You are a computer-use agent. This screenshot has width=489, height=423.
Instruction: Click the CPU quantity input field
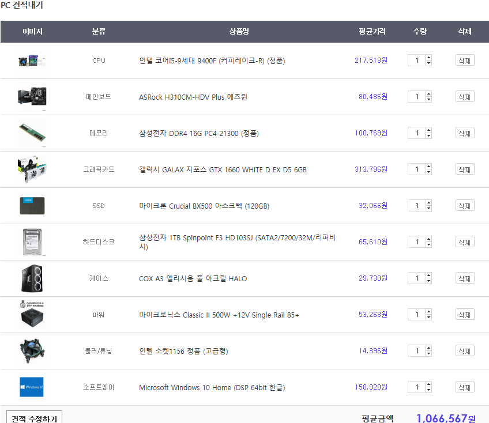coord(417,61)
